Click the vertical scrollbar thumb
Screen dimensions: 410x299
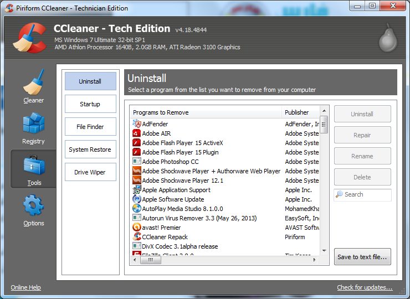[324, 125]
